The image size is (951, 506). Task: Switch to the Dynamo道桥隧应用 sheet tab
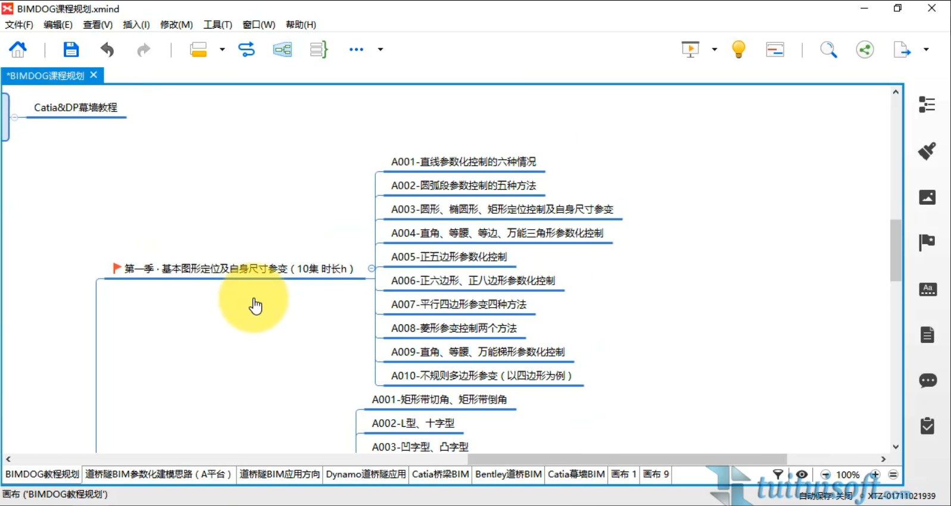(366, 474)
